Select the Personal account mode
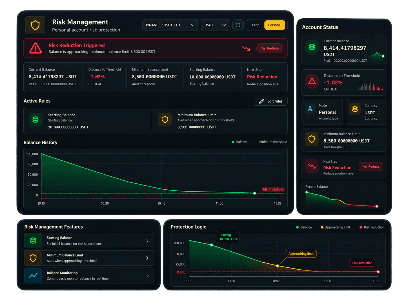This screenshot has height=306, width=408. pos(275,25)
